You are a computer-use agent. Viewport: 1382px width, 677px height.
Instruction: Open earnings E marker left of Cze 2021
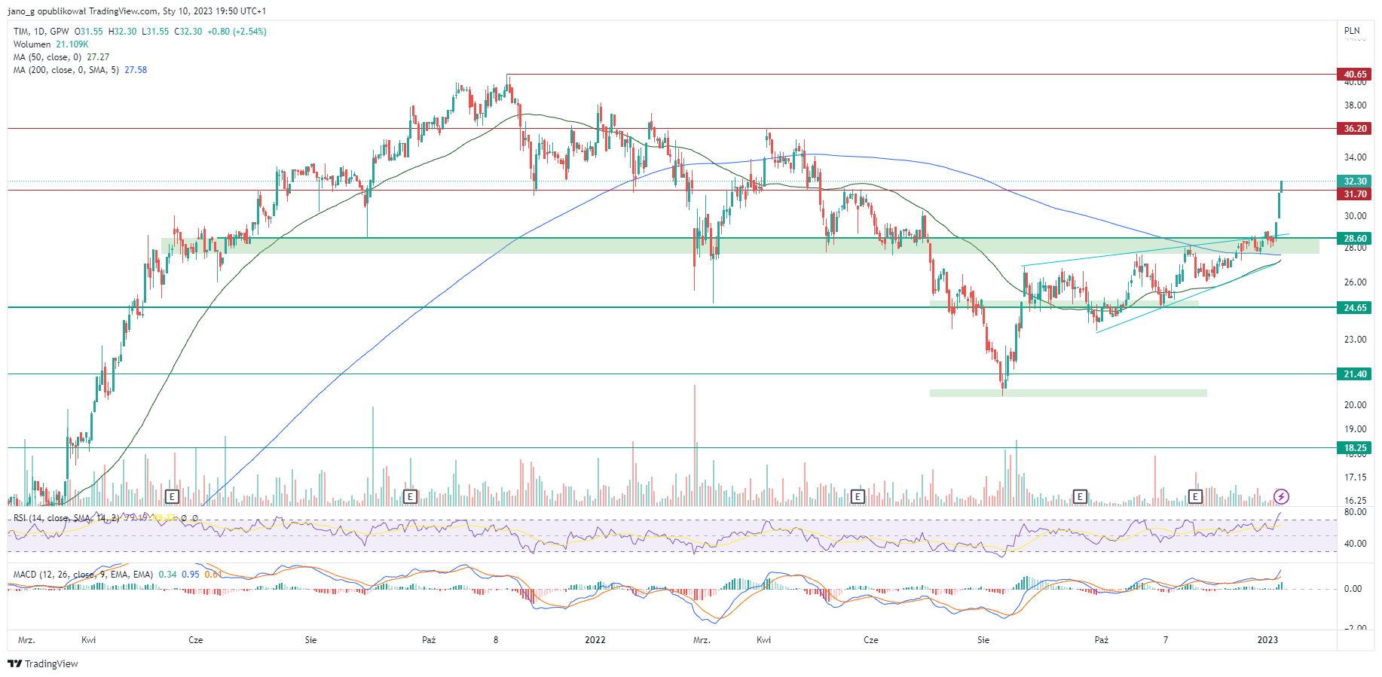point(172,496)
